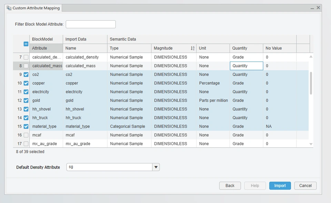Toggle the select-all header checkbox
This screenshot has height=203, width=331.
26,44
